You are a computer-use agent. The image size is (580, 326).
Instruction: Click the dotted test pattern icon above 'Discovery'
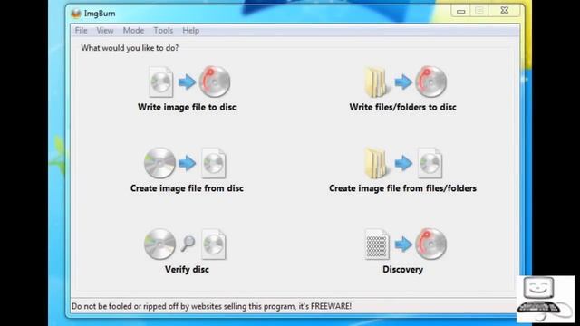[x=377, y=244]
